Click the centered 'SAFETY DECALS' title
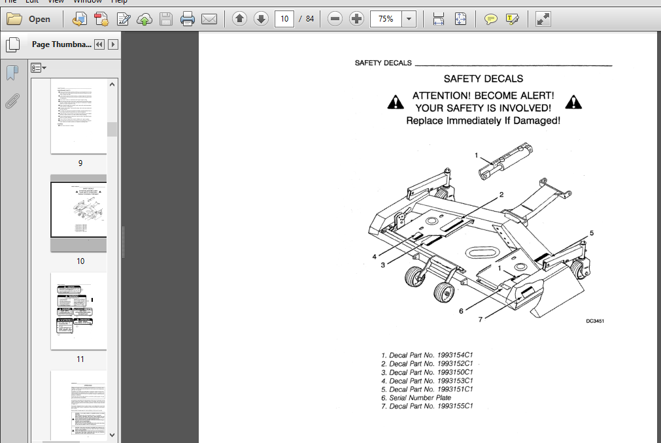661x443 pixels. tap(483, 79)
